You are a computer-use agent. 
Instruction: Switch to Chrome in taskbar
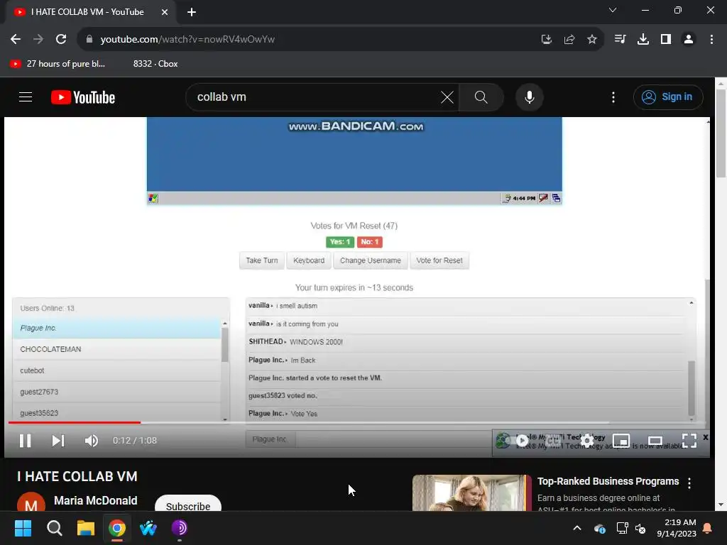117,528
